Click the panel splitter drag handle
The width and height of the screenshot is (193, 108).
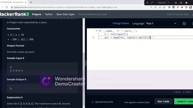86,63
